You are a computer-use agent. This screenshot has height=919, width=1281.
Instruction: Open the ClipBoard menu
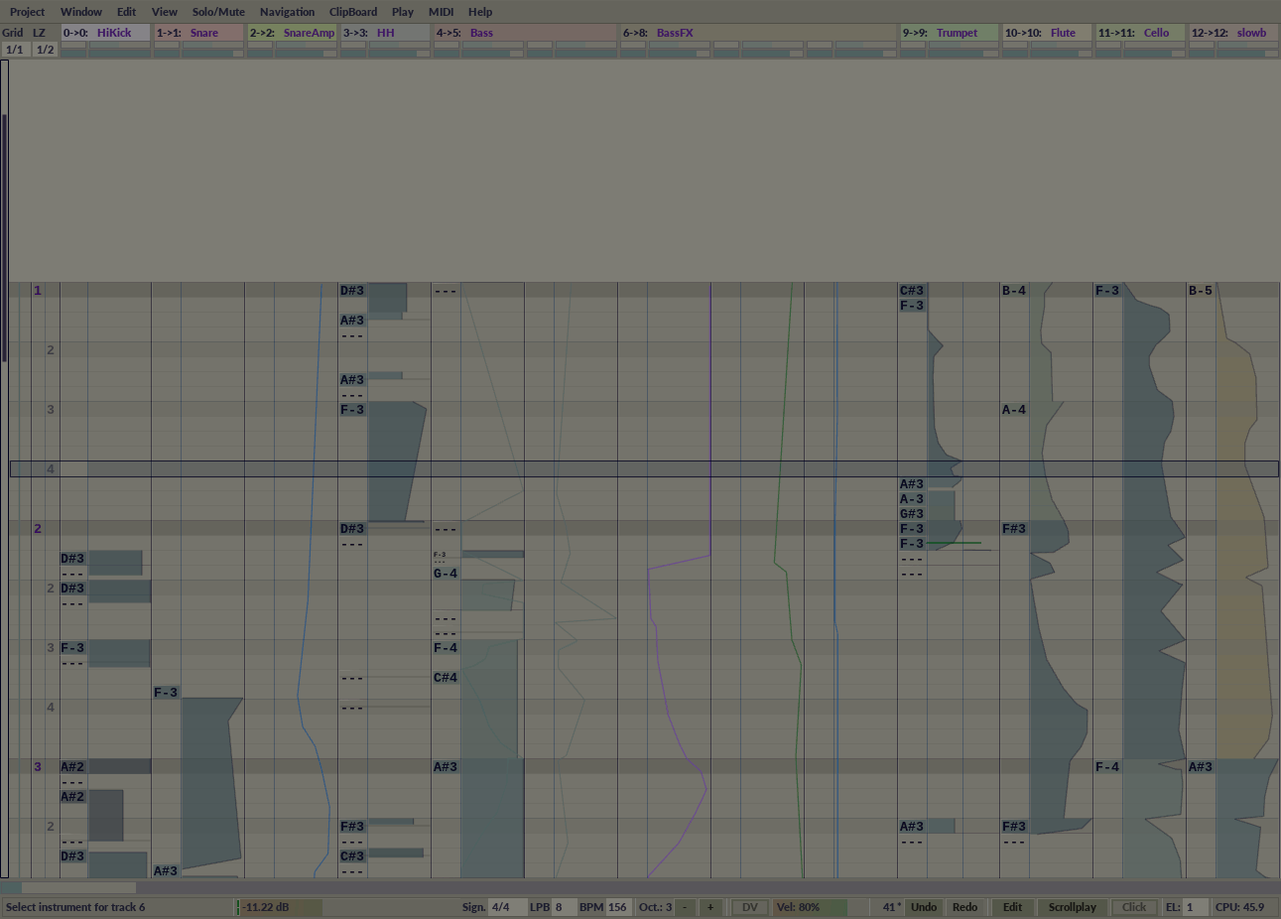[353, 12]
